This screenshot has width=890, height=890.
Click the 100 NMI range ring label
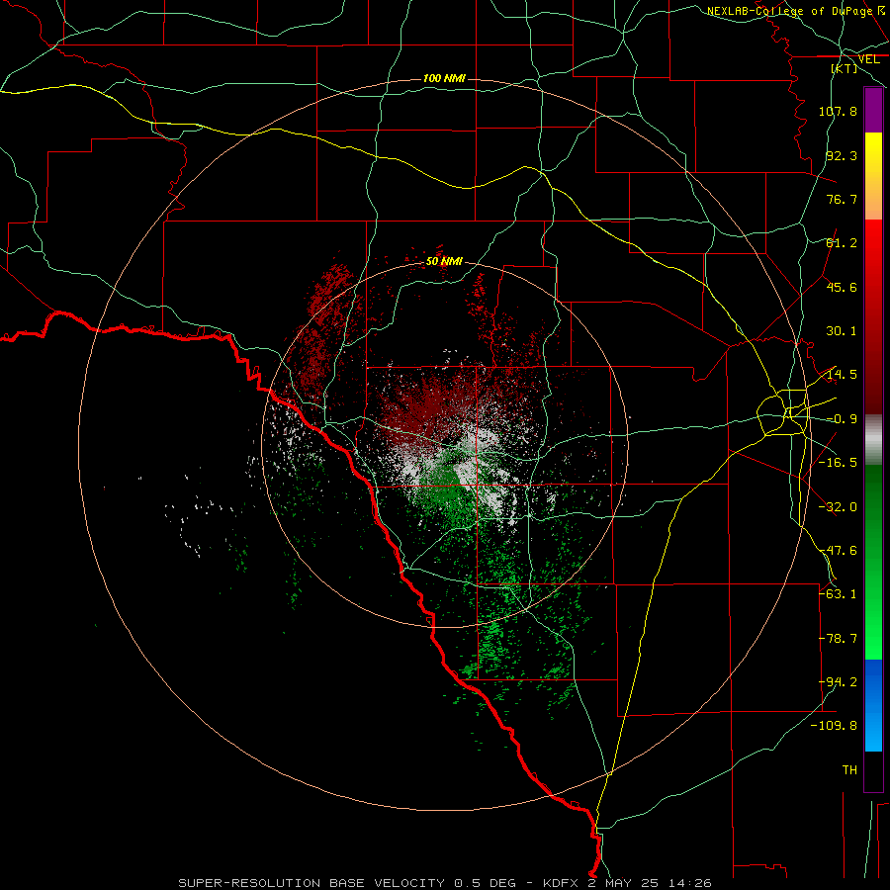444,78
